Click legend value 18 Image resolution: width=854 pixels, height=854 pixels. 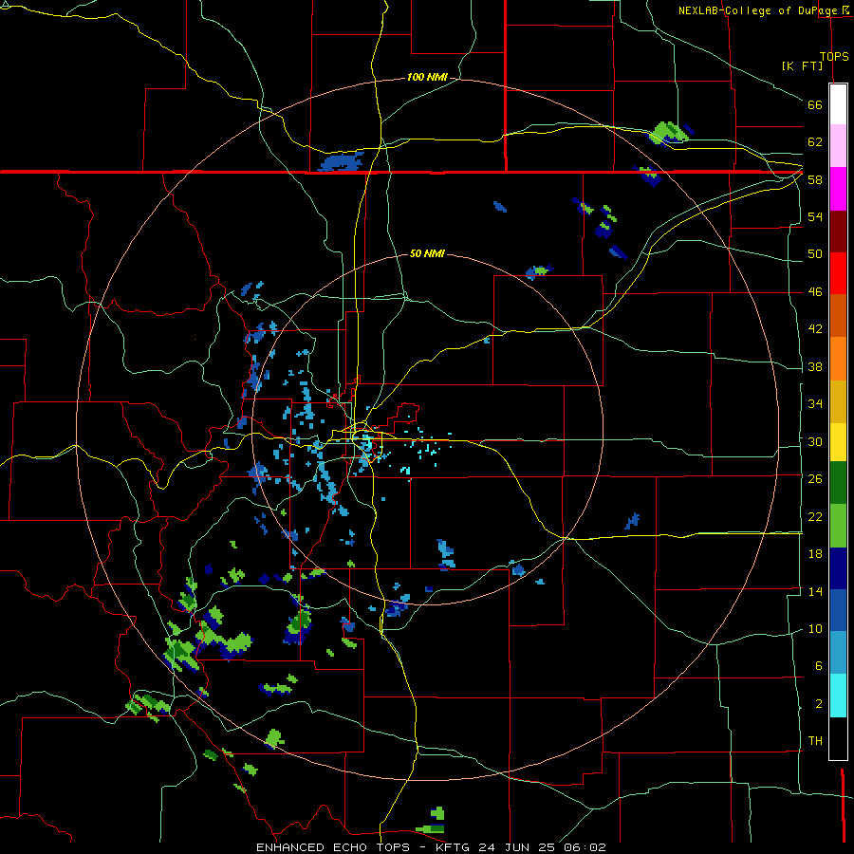pyautogui.click(x=815, y=554)
